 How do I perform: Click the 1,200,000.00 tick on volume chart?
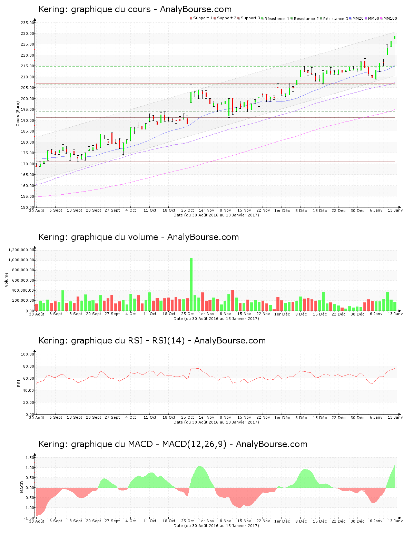[21, 250]
